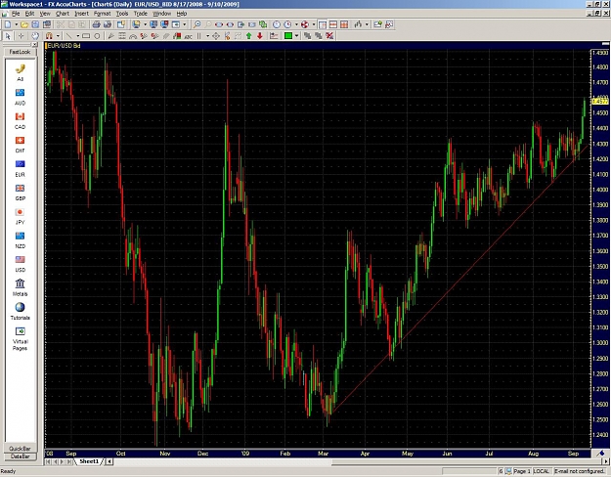Toggle horizontal grid lines button
The height and width of the screenshot is (477, 611).
click(x=333, y=24)
